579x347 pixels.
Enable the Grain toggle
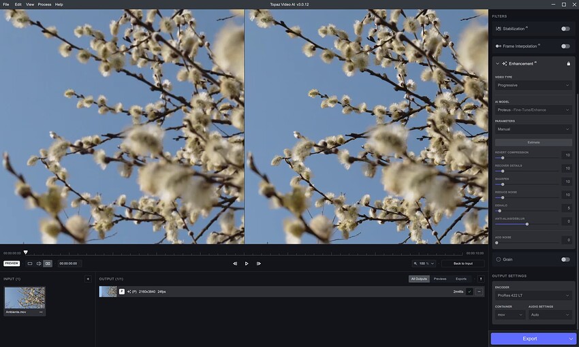[x=565, y=260]
